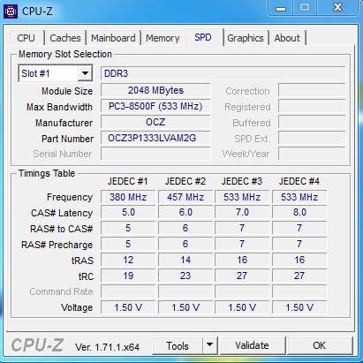Click the Max Bandwidth label
Screen dimensions: 363x363
[59, 107]
